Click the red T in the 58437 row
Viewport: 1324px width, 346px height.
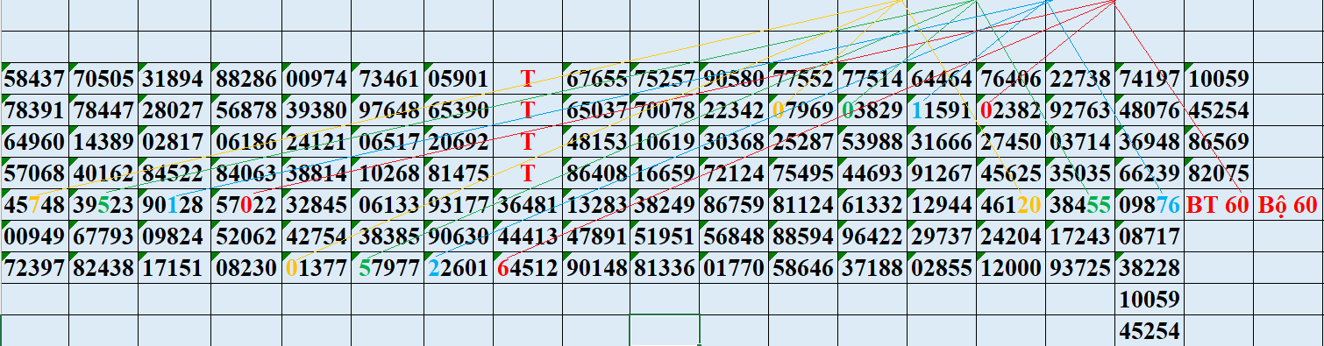[x=527, y=80]
